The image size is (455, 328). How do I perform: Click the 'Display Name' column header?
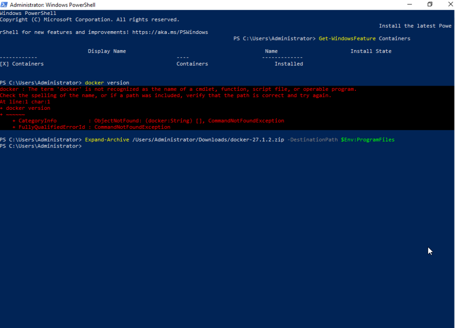point(107,51)
